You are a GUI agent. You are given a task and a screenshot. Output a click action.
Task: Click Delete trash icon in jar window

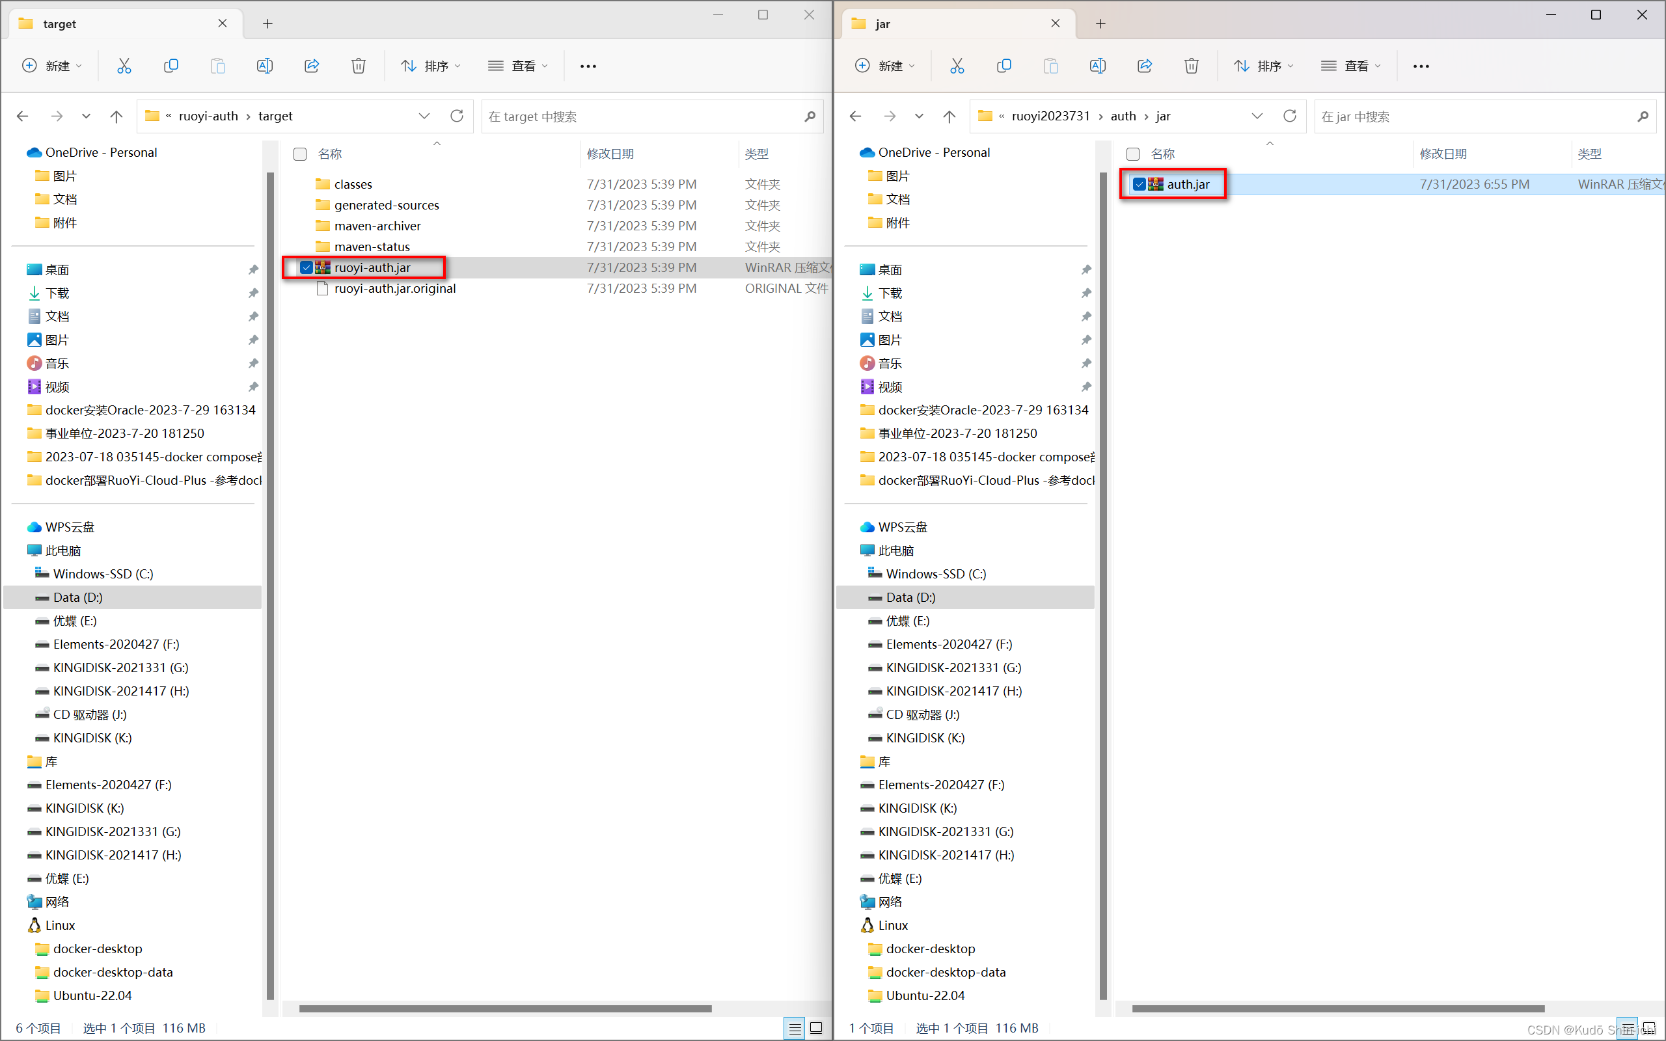coord(1191,66)
